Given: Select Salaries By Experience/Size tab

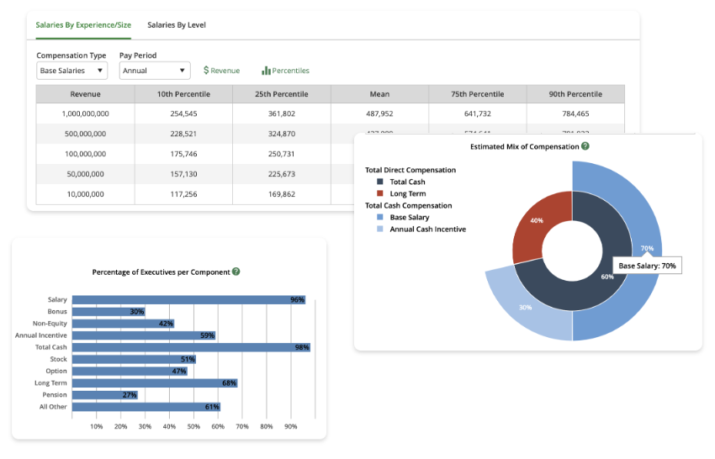Looking at the screenshot, I should (x=83, y=25).
